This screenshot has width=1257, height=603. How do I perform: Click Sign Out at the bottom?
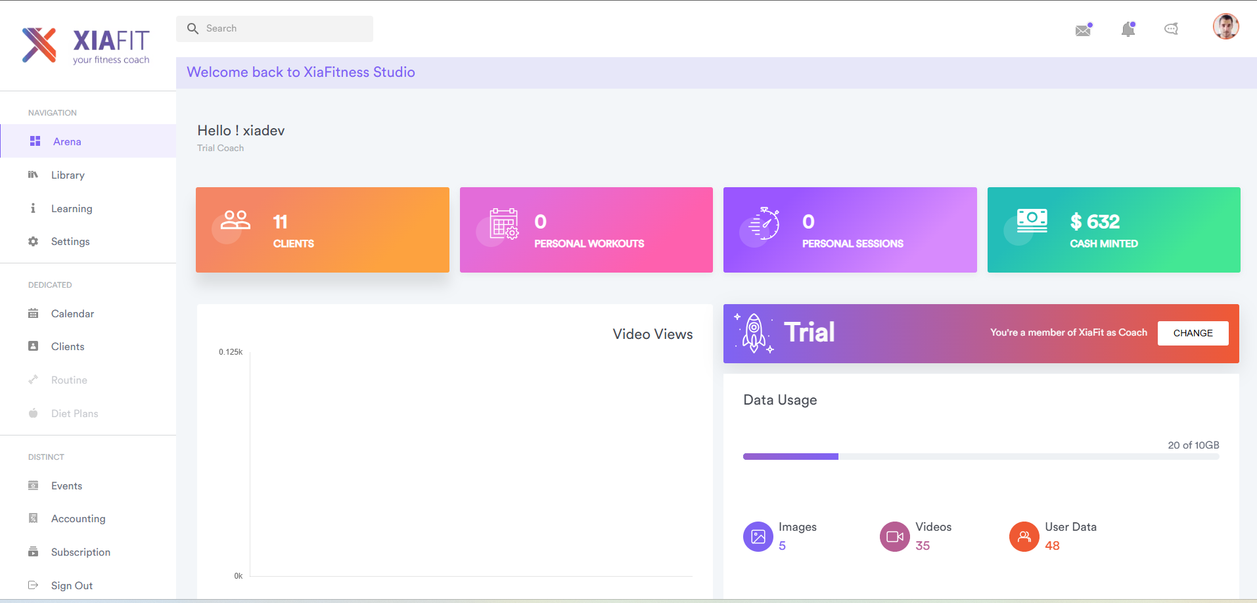pyautogui.click(x=72, y=585)
